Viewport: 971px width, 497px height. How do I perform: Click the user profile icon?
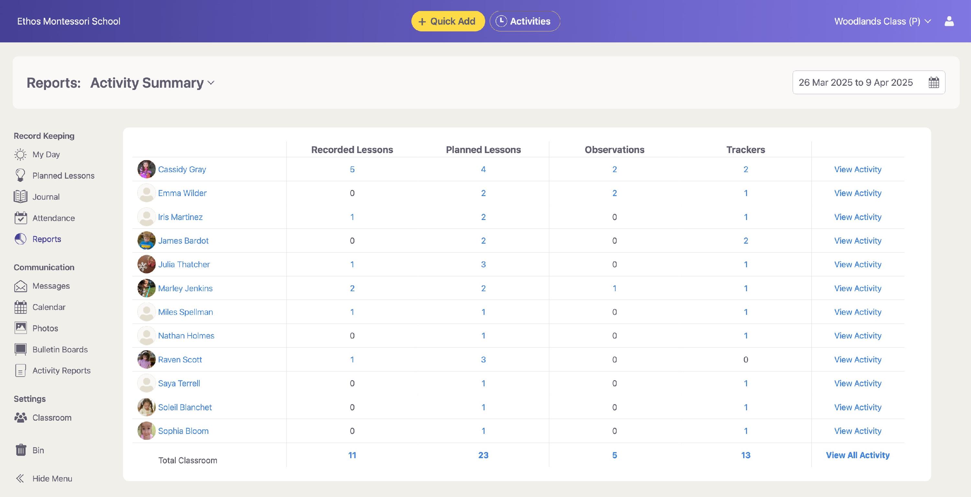pos(949,21)
